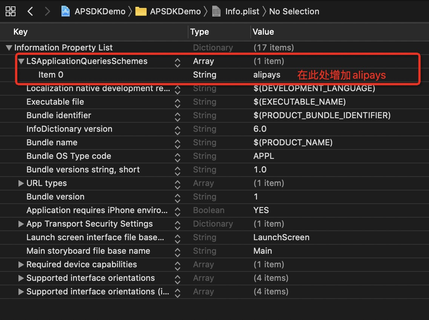This screenshot has width=429, height=320.
Task: Click the $(DEVELOPMENT_LANGUAGE) value
Action: pos(314,88)
